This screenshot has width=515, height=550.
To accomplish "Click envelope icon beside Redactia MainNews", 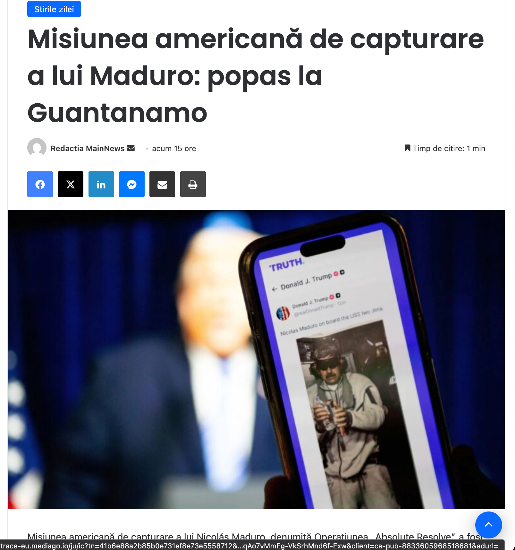I will [x=131, y=148].
